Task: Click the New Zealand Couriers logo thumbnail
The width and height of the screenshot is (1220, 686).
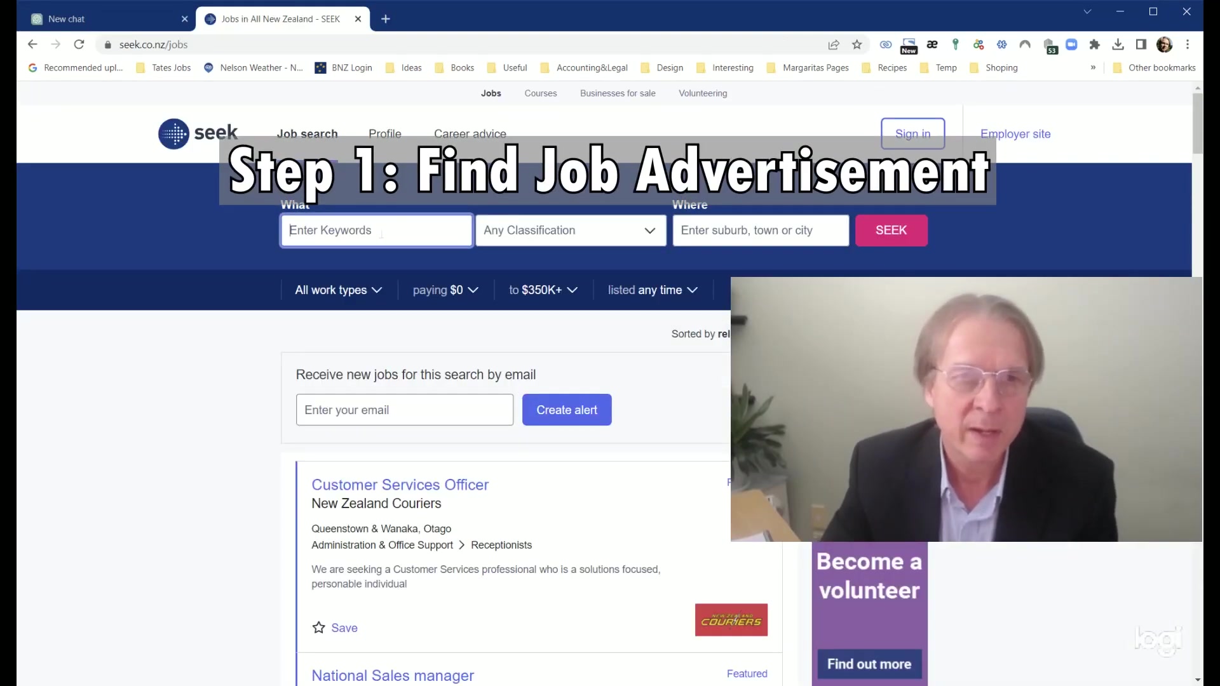Action: tap(731, 620)
